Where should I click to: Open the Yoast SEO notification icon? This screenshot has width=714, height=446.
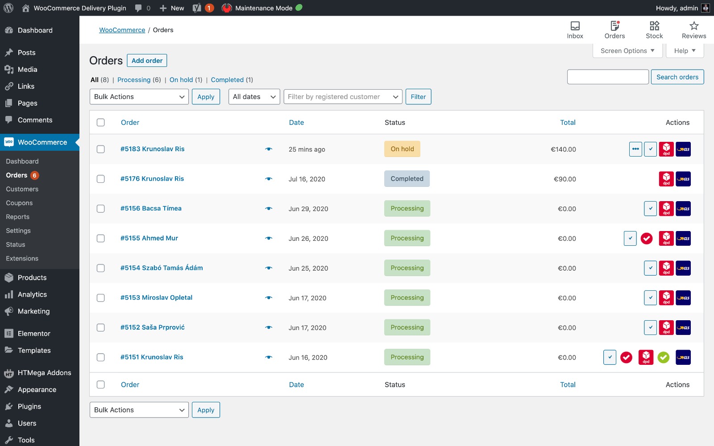203,8
